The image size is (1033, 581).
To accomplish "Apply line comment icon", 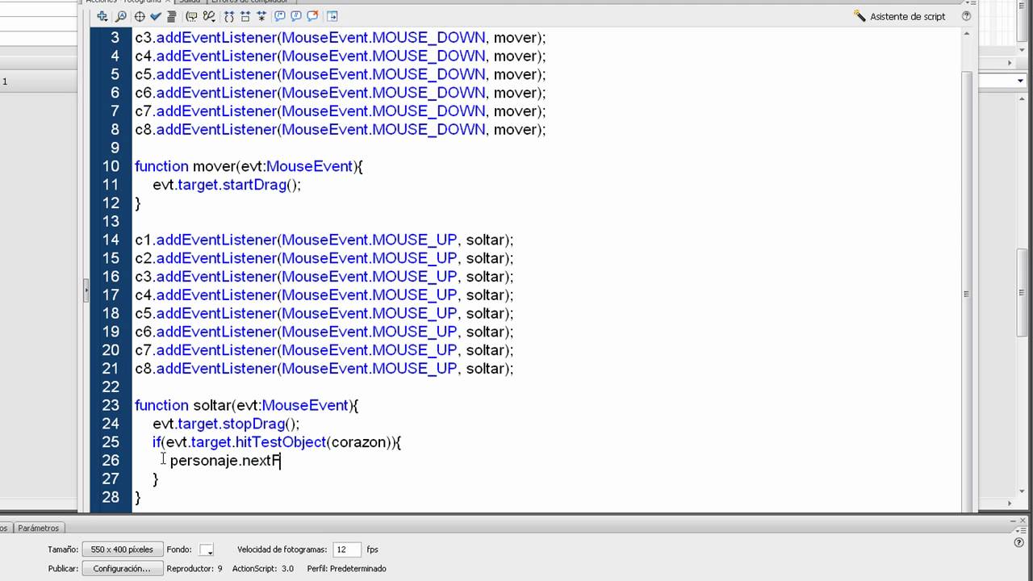I will [296, 16].
